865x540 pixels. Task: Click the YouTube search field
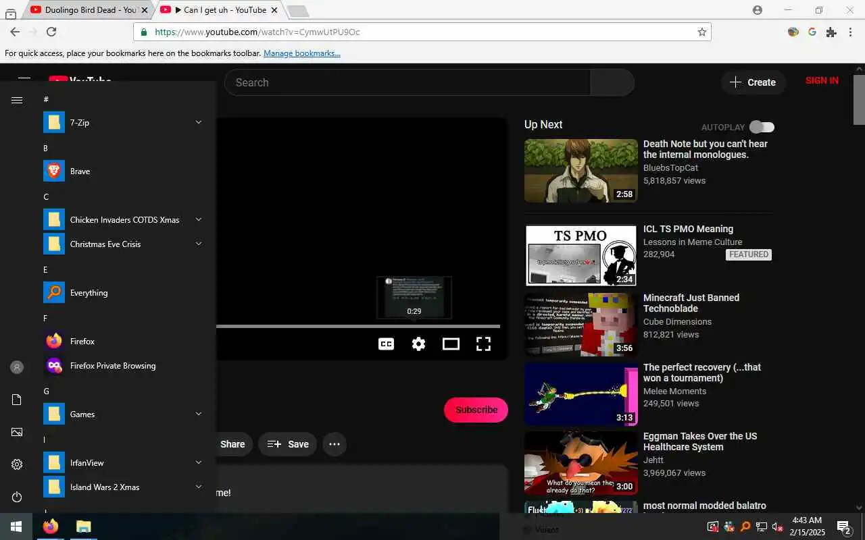(x=407, y=82)
